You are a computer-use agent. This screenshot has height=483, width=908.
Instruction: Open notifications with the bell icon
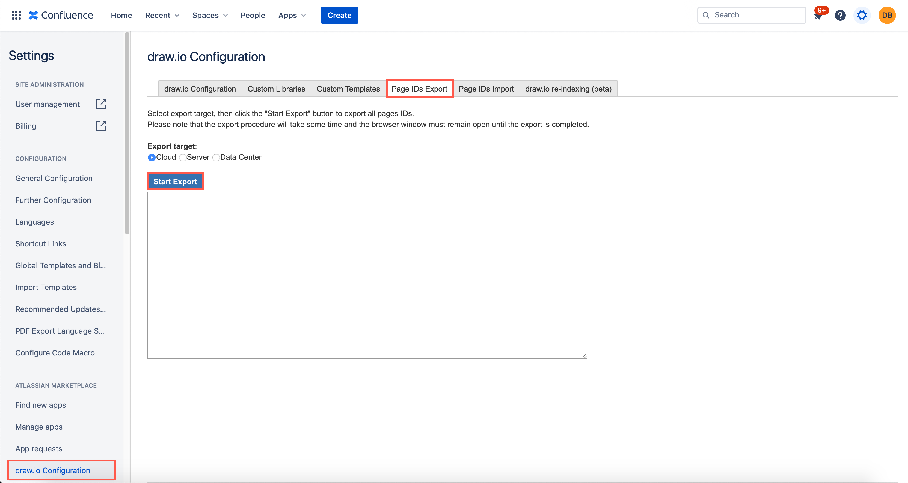(819, 15)
